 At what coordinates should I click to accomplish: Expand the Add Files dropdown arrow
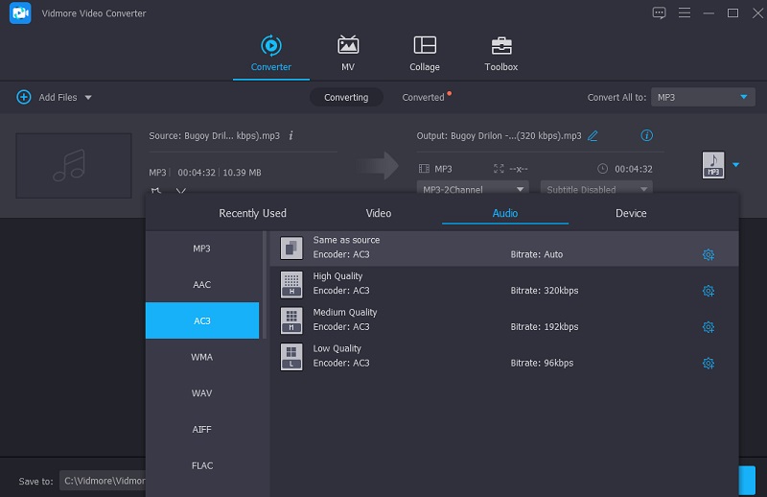tap(88, 98)
